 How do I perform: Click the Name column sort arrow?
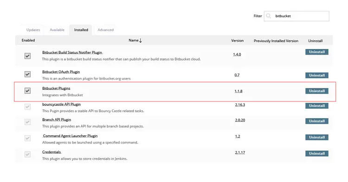point(141,40)
